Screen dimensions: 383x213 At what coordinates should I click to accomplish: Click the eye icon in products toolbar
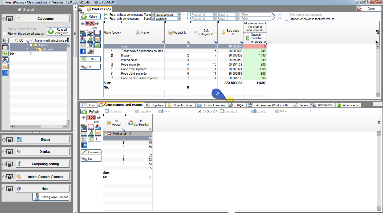[90, 33]
